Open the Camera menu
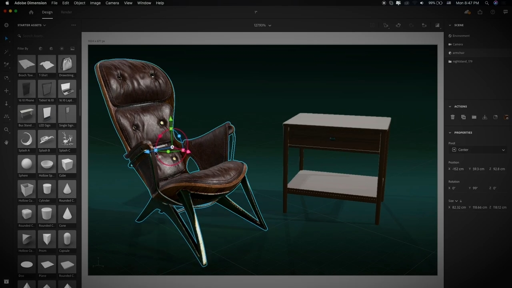 pyautogui.click(x=112, y=3)
